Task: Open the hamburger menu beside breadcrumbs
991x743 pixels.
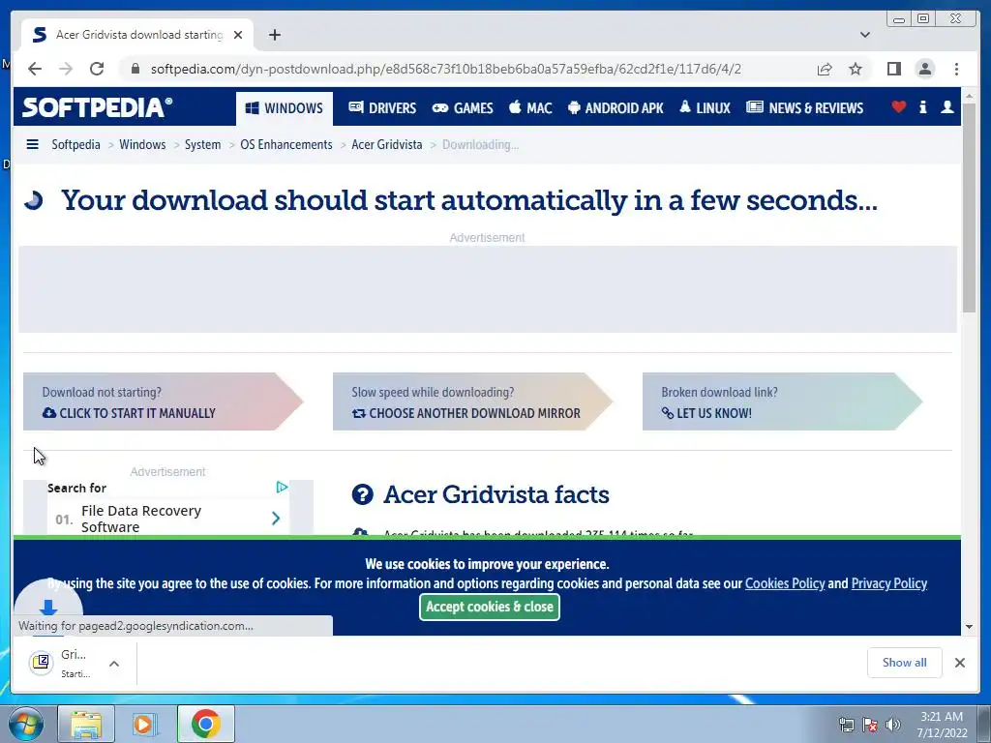Action: pyautogui.click(x=32, y=145)
